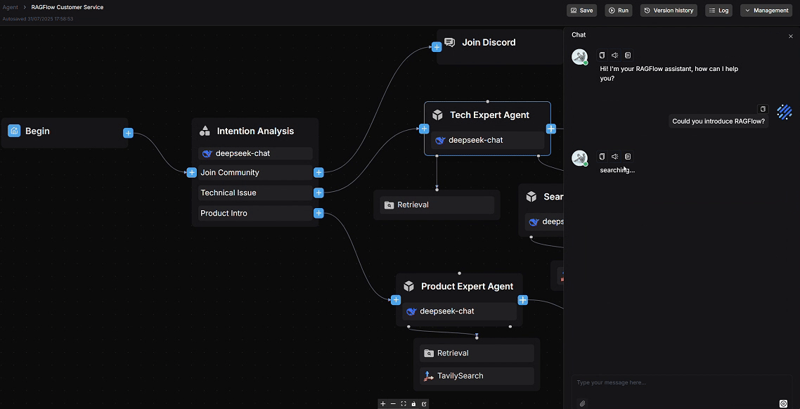
Task: Select the Product Intro category row
Action: pyautogui.click(x=255, y=213)
